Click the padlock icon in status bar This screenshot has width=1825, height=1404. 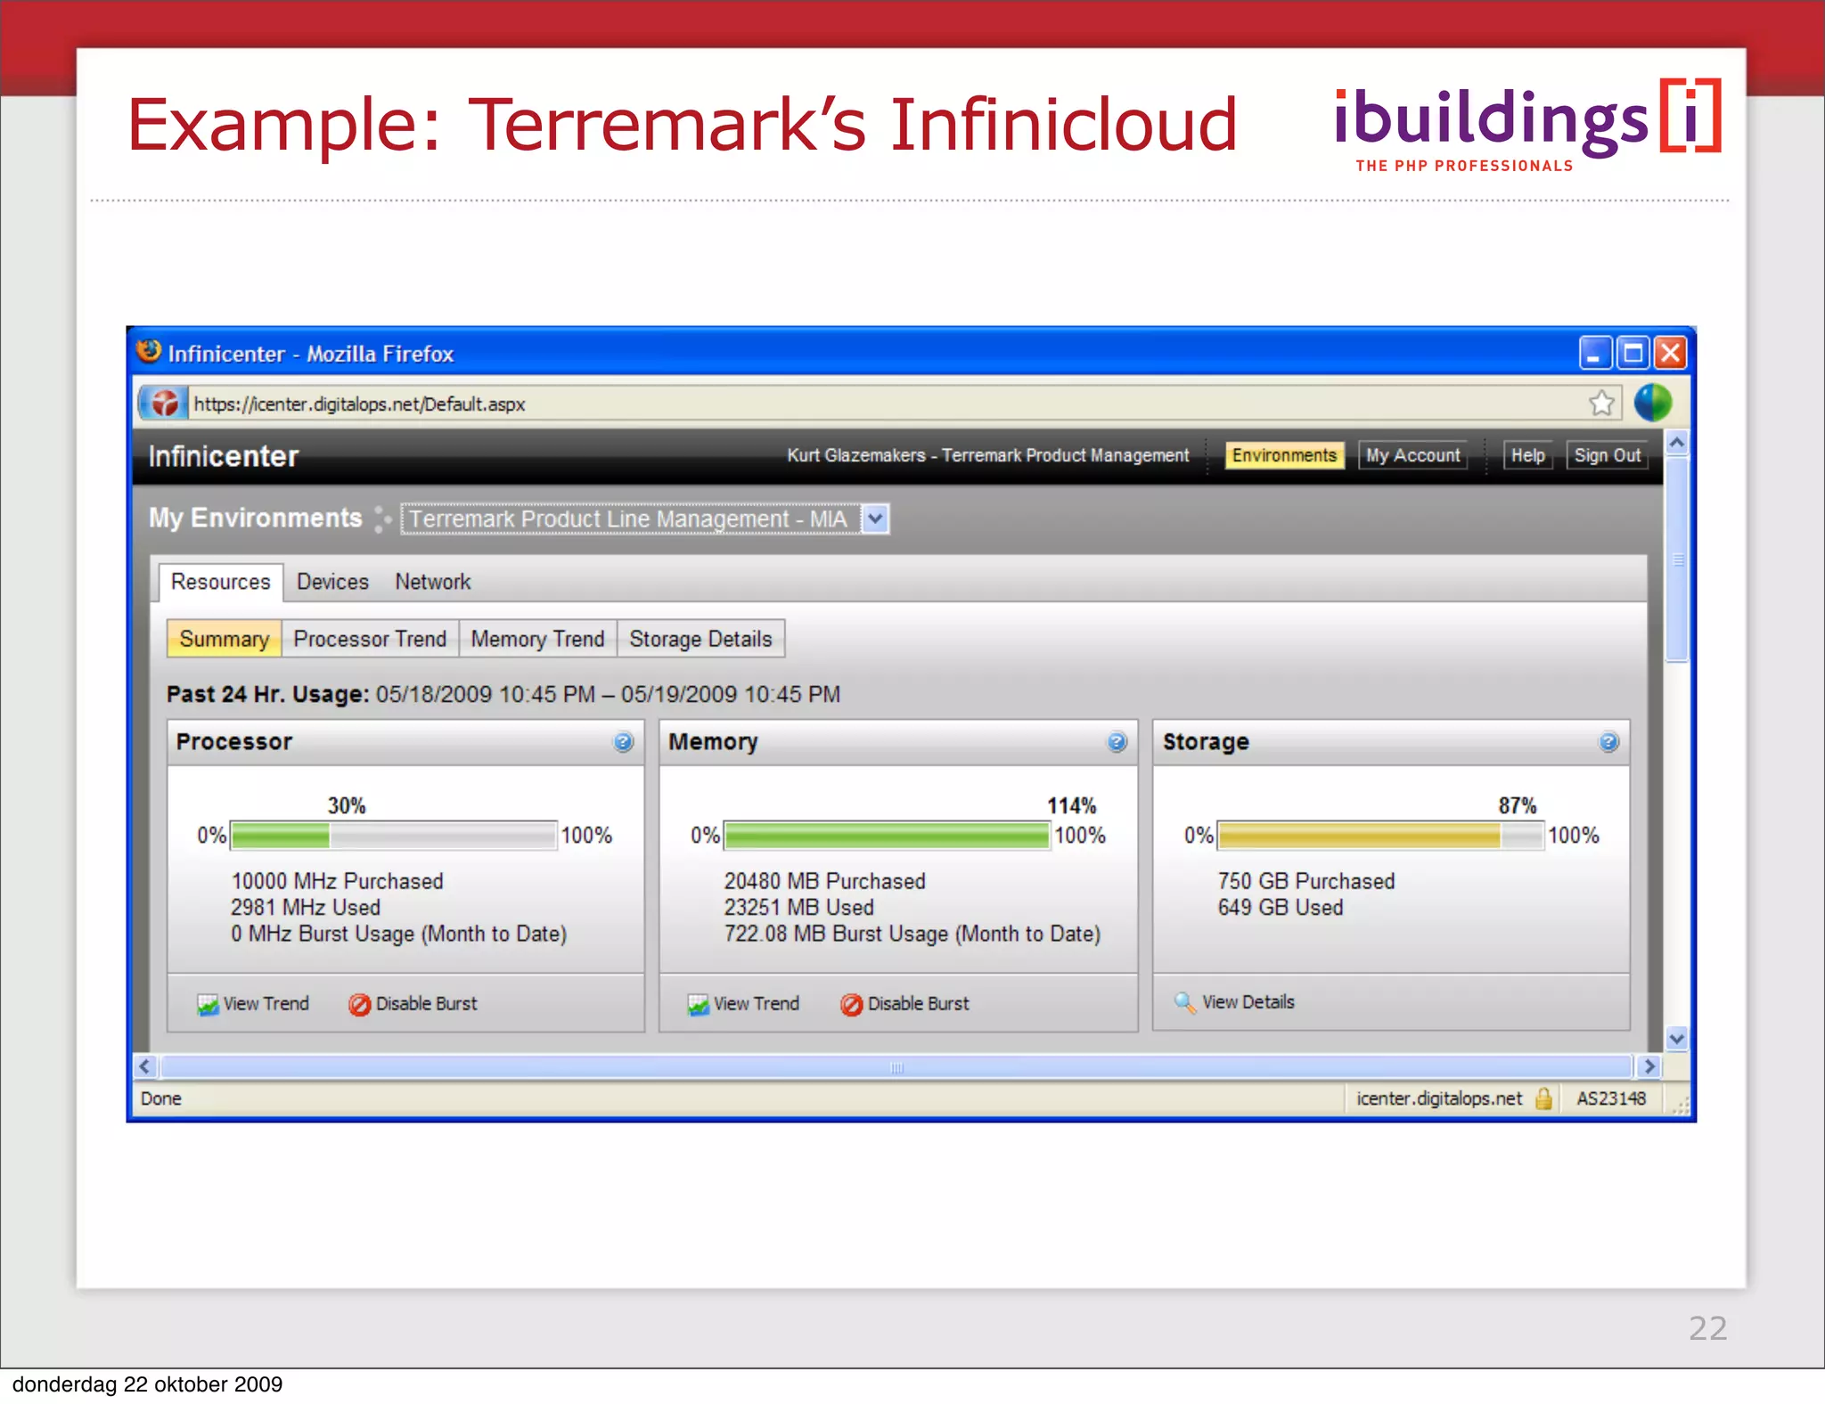coord(1544,1098)
